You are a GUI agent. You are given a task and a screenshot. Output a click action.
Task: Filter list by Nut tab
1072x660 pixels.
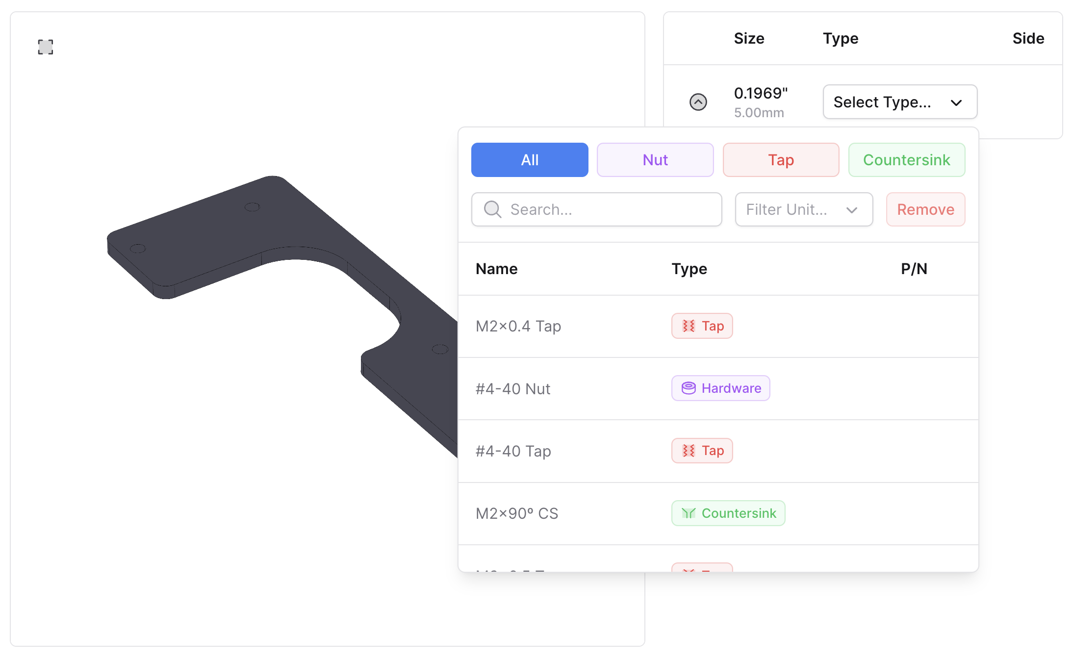(x=655, y=160)
